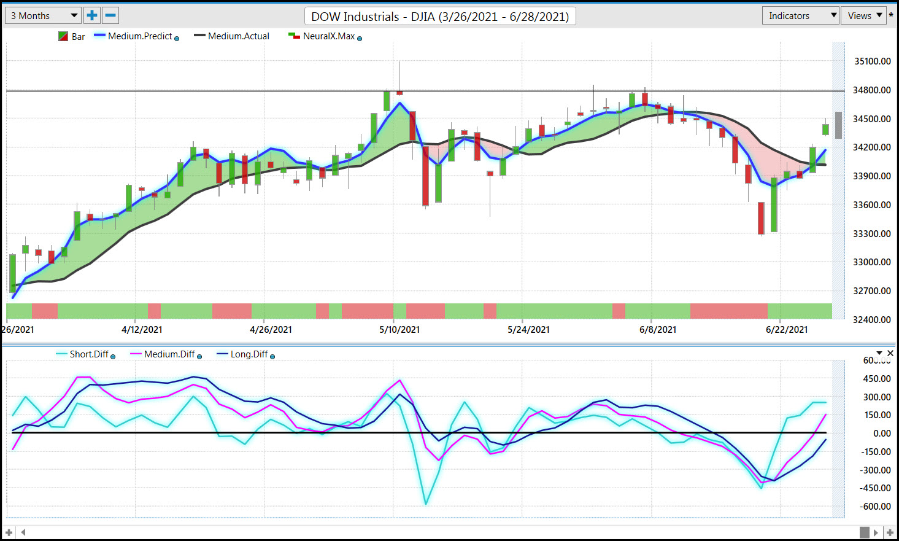The height and width of the screenshot is (541, 899).
Task: Click the 34800.00 price axis label
Action: click(873, 90)
